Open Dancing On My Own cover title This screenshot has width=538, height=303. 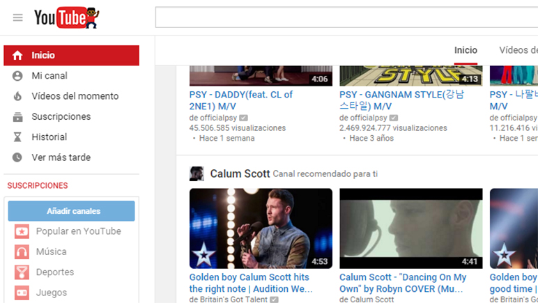[x=403, y=283]
